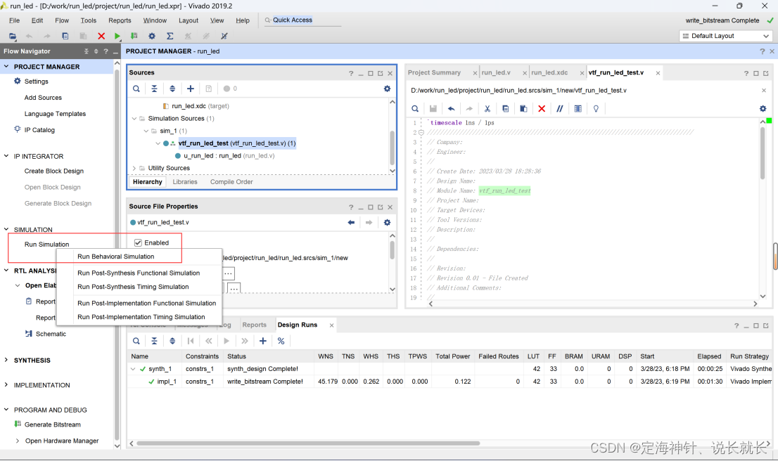Image resolution: width=778 pixels, height=461 pixels.
Task: Open the Reports tab in bottom panel
Action: (x=254, y=325)
